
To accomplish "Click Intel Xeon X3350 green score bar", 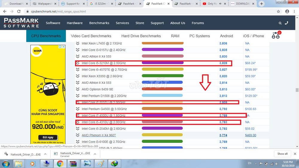I will pos(163,76).
